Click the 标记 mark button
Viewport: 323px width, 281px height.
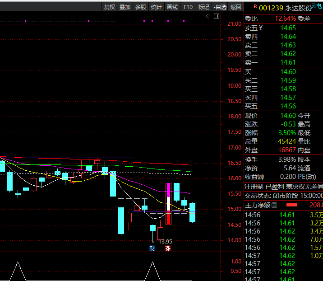(x=204, y=7)
